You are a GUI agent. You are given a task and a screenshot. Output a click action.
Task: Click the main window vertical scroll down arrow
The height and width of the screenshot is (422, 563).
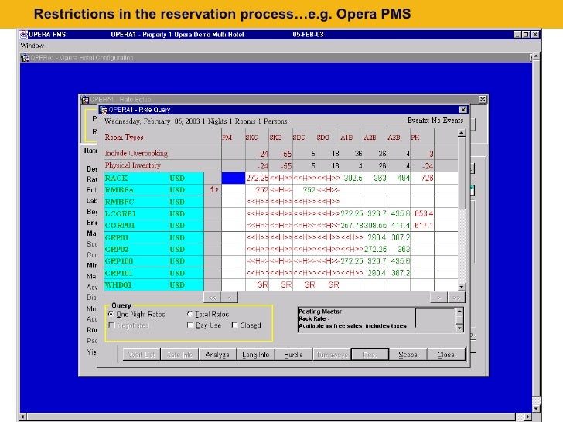point(536,408)
